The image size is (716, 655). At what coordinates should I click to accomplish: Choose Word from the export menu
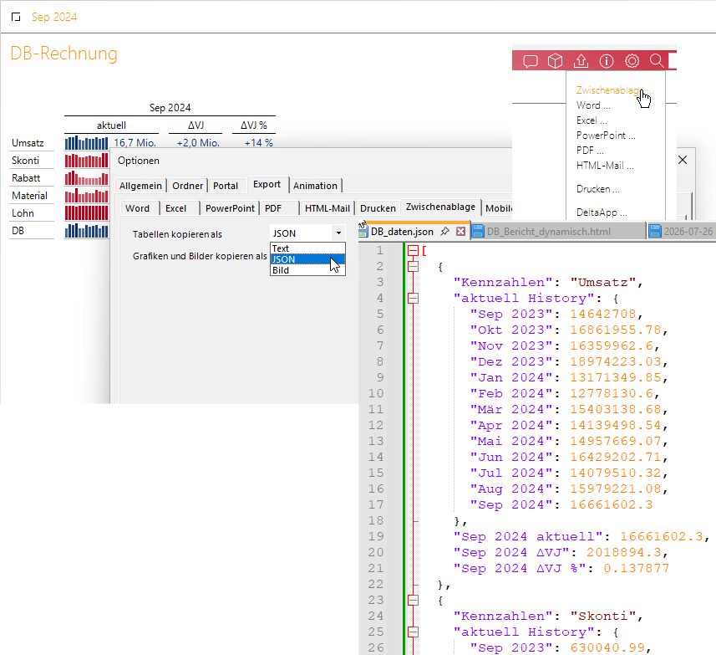coord(592,105)
